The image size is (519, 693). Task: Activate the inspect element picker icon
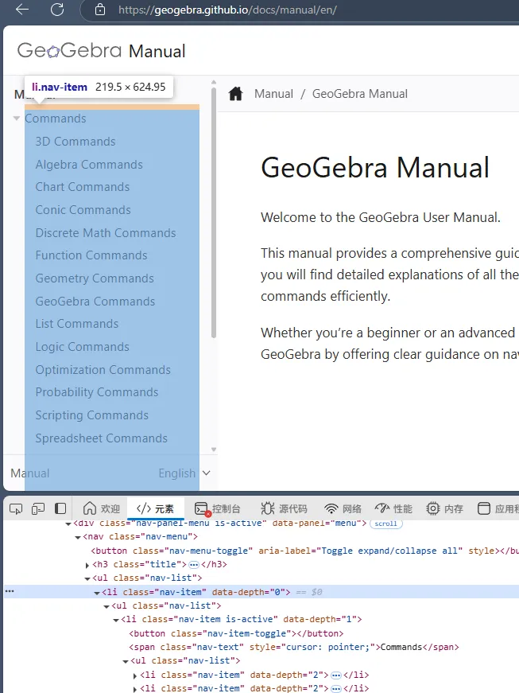point(16,508)
